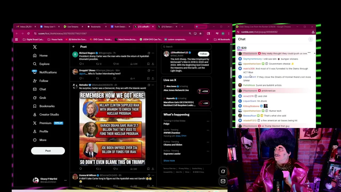The image size is (341, 192).
Task: Open More options in sidebar
Action: pos(40,140)
